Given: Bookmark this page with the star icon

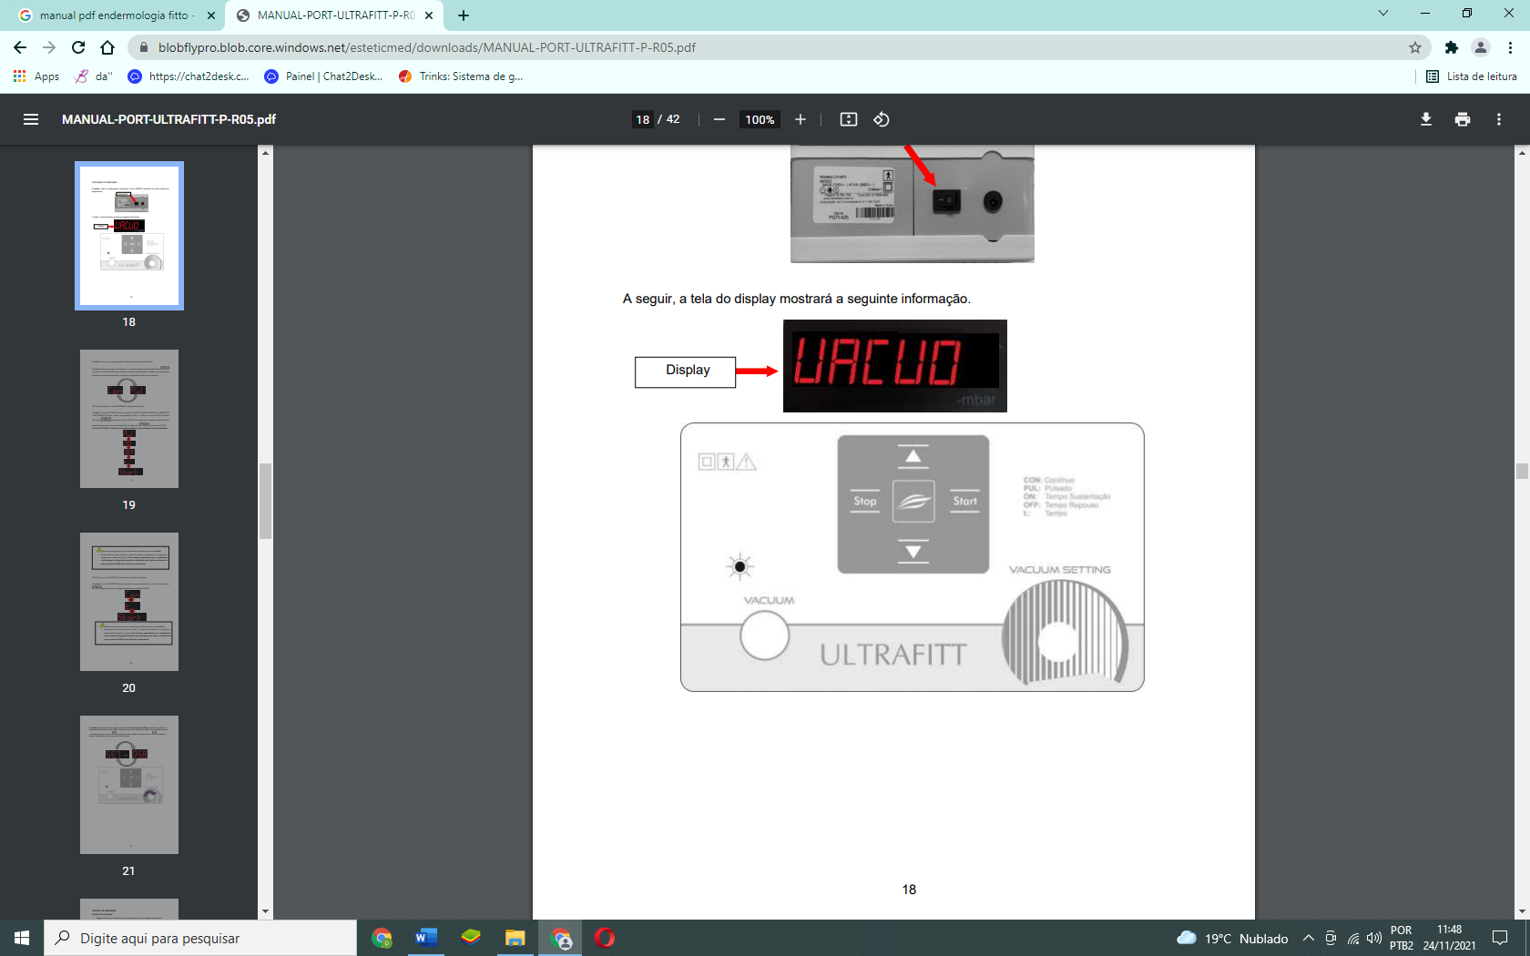Looking at the screenshot, I should 1415,47.
